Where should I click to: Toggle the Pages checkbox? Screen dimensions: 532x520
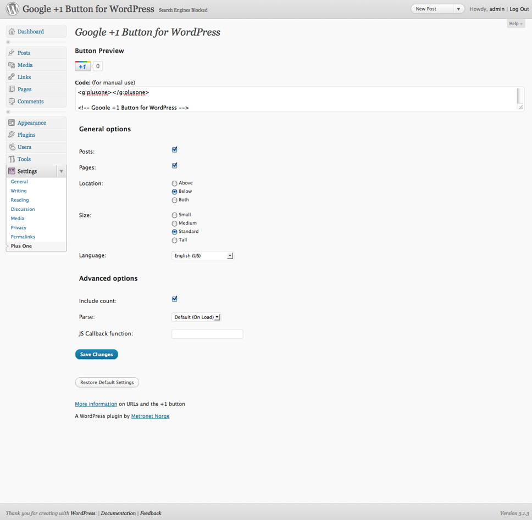pyautogui.click(x=174, y=165)
